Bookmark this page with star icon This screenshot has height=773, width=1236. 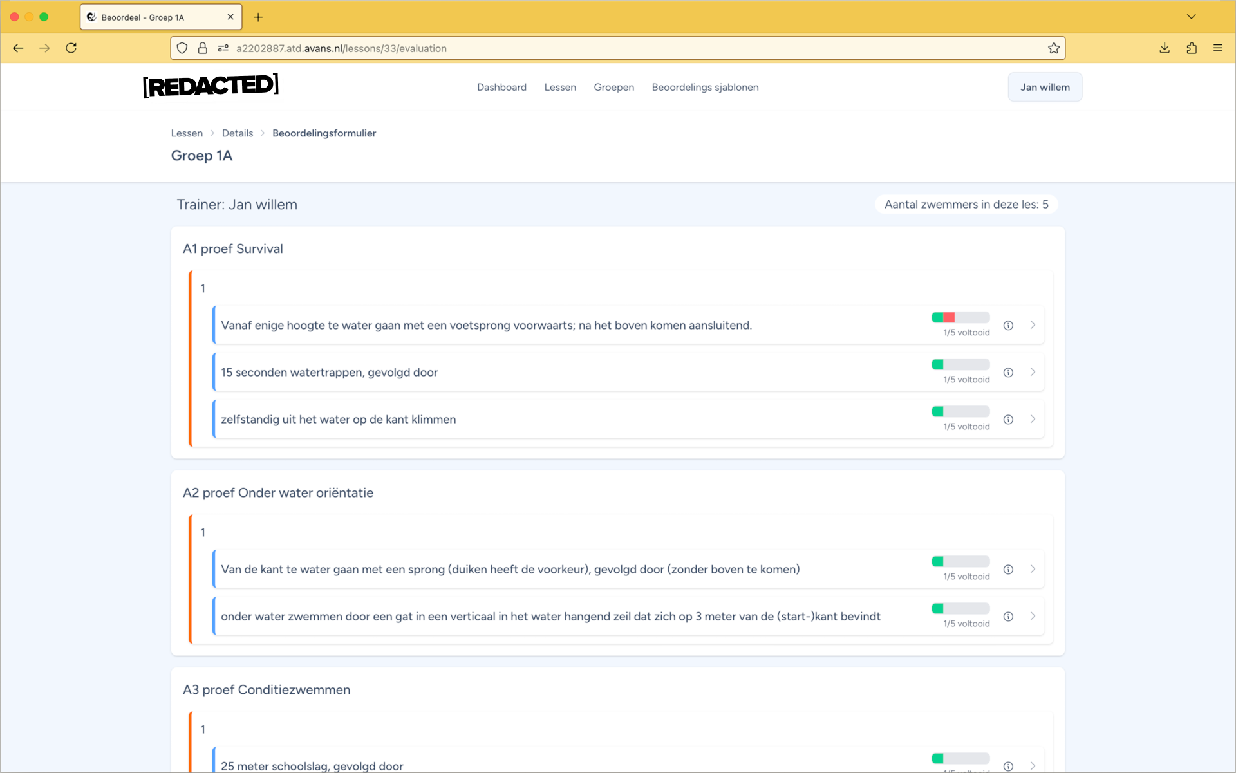(x=1053, y=48)
